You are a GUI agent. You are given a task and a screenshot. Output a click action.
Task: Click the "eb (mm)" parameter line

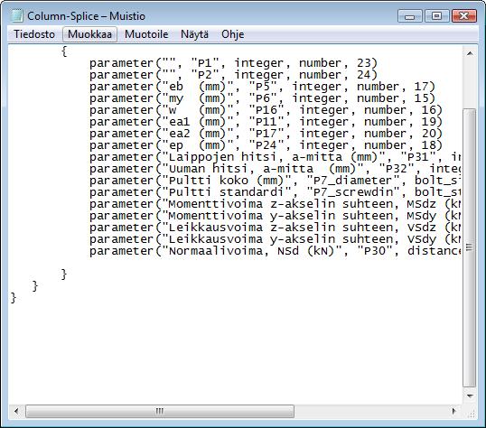coord(263,87)
